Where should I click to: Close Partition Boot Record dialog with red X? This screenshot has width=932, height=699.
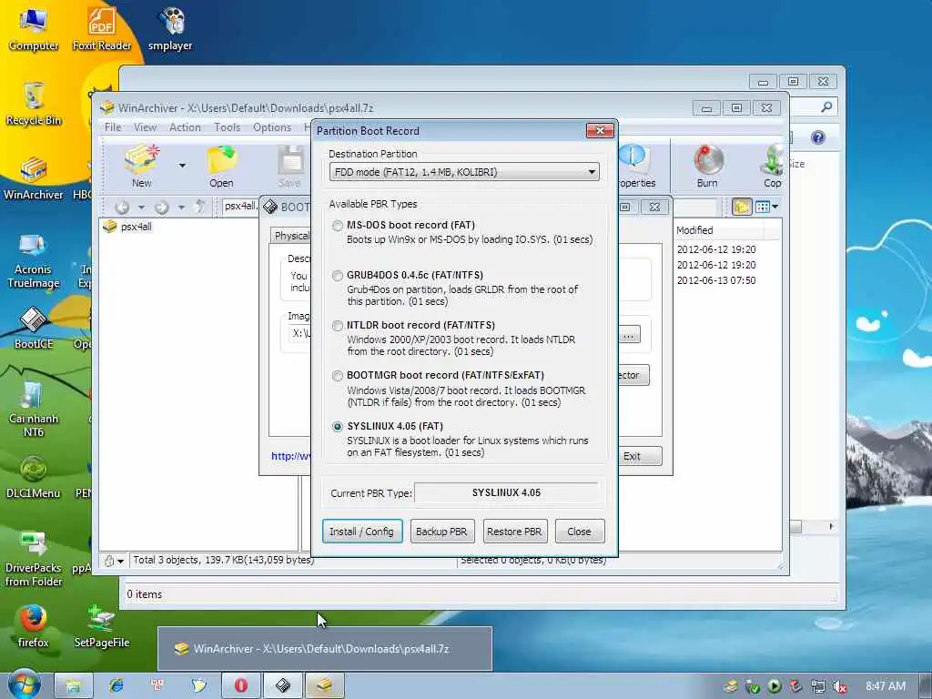click(600, 130)
